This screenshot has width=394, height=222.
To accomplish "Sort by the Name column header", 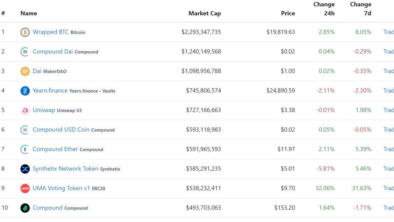I will (x=29, y=13).
